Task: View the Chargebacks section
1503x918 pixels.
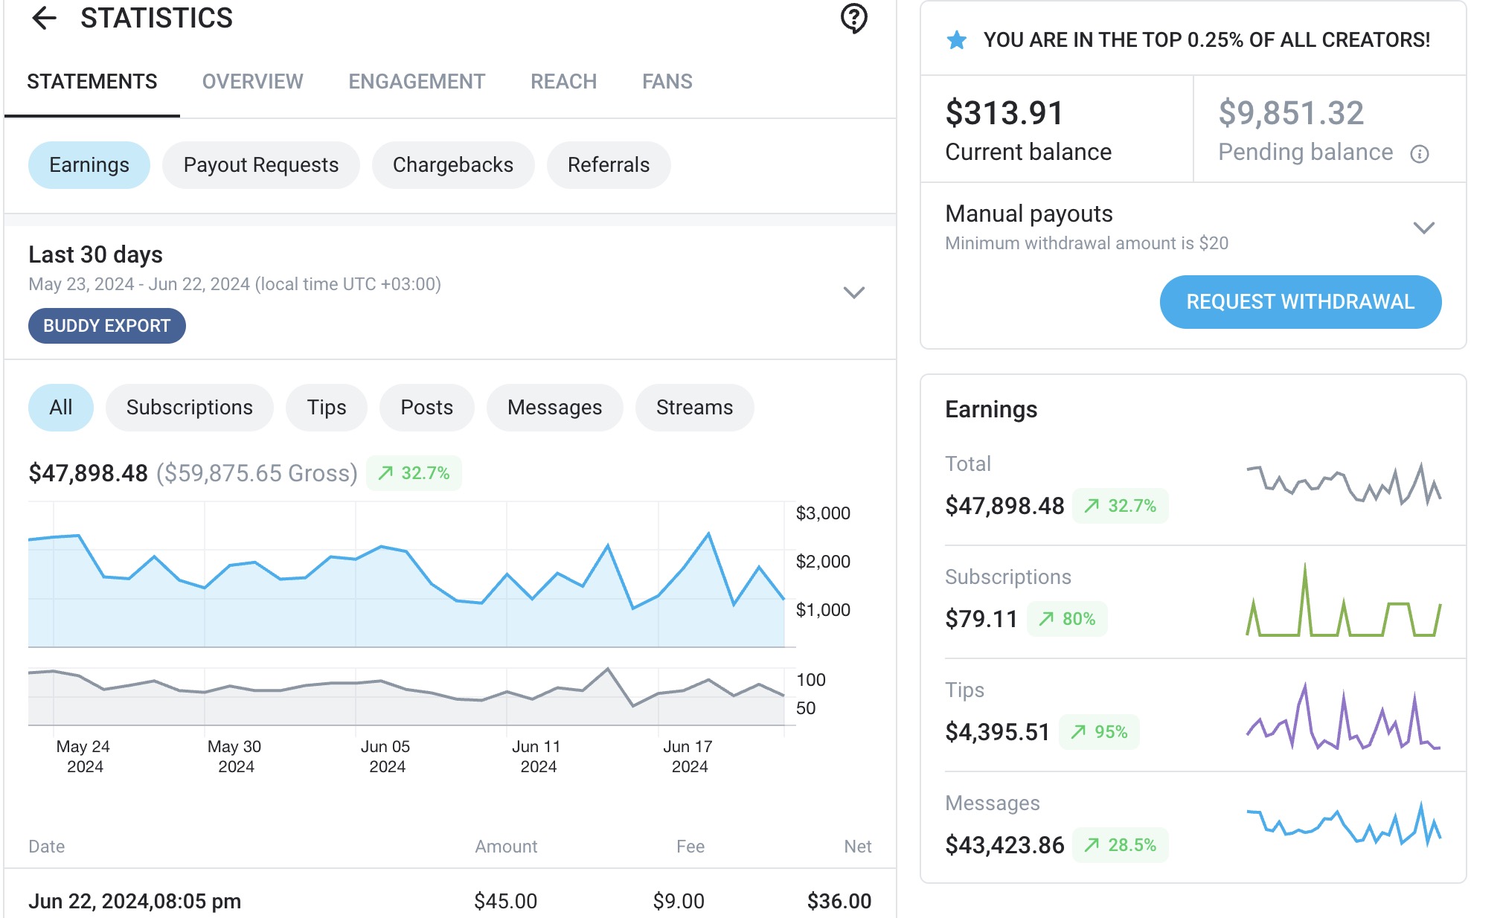Action: 452,164
